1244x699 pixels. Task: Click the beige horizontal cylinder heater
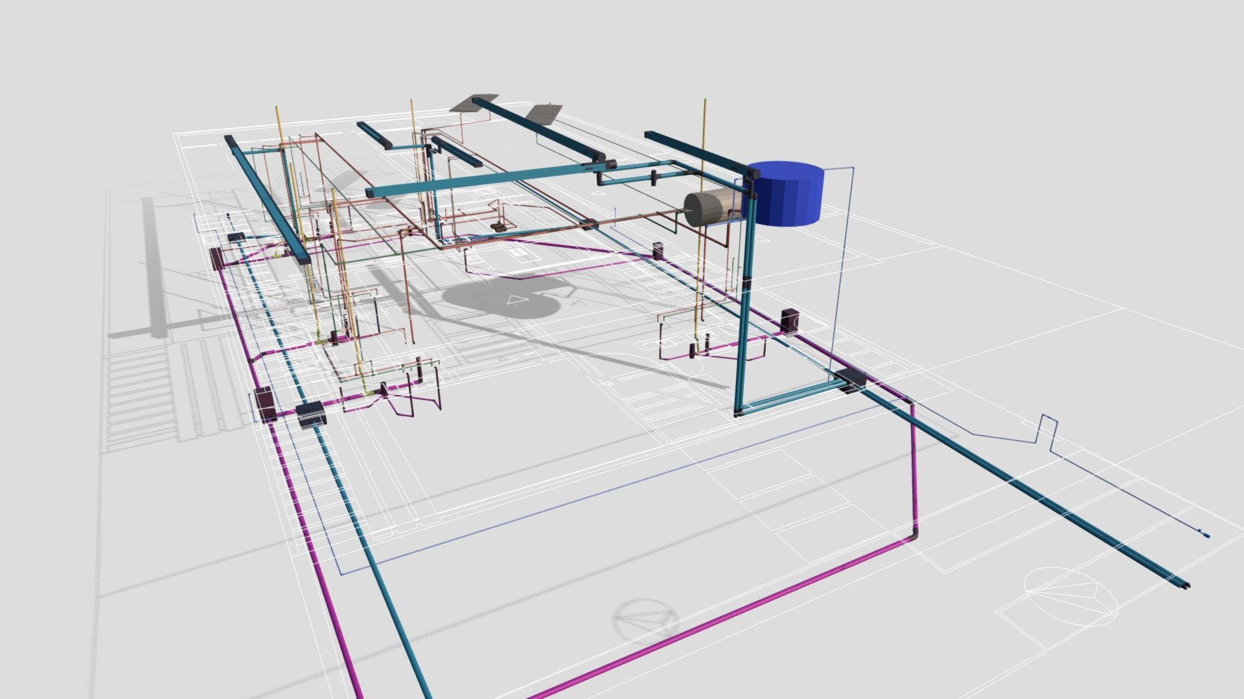pyautogui.click(x=713, y=208)
